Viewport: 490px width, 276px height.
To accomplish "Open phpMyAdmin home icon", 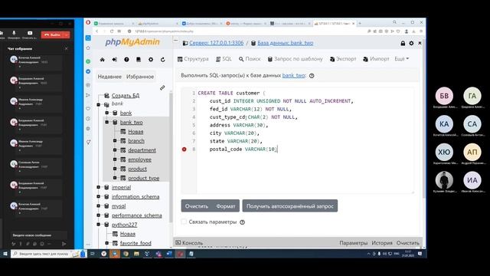I will (x=102, y=60).
